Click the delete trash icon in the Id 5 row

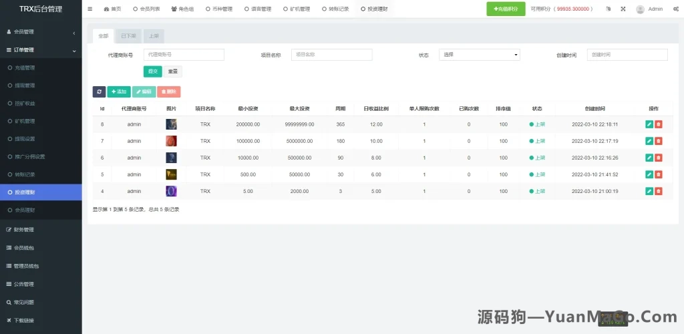pos(658,174)
